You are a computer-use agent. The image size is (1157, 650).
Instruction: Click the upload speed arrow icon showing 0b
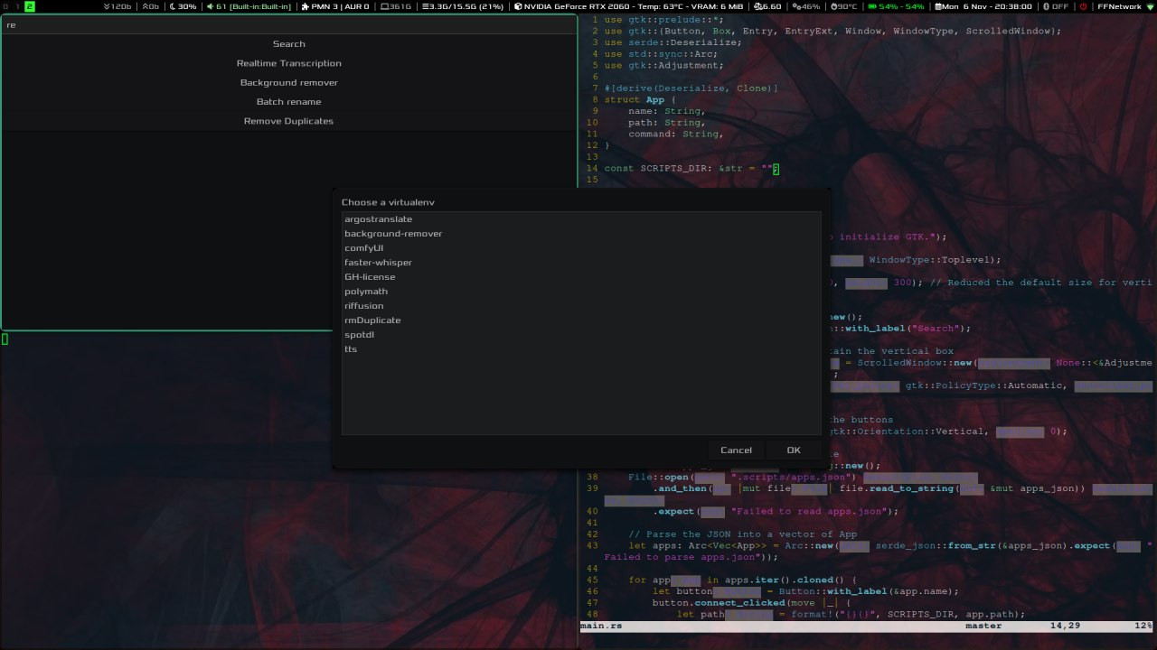tap(146, 6)
